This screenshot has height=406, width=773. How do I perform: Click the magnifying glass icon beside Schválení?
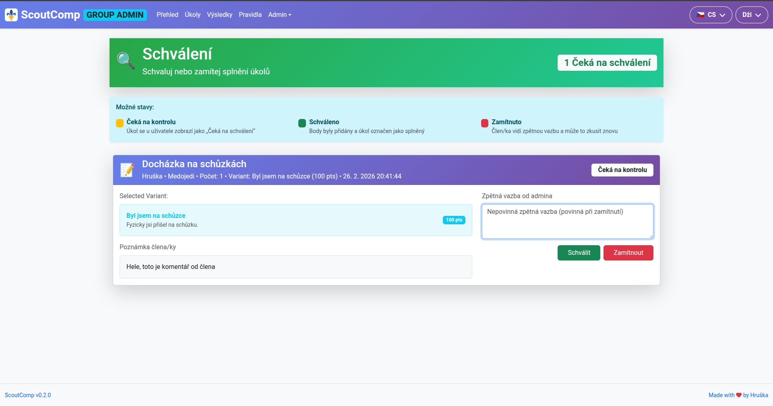tap(126, 61)
